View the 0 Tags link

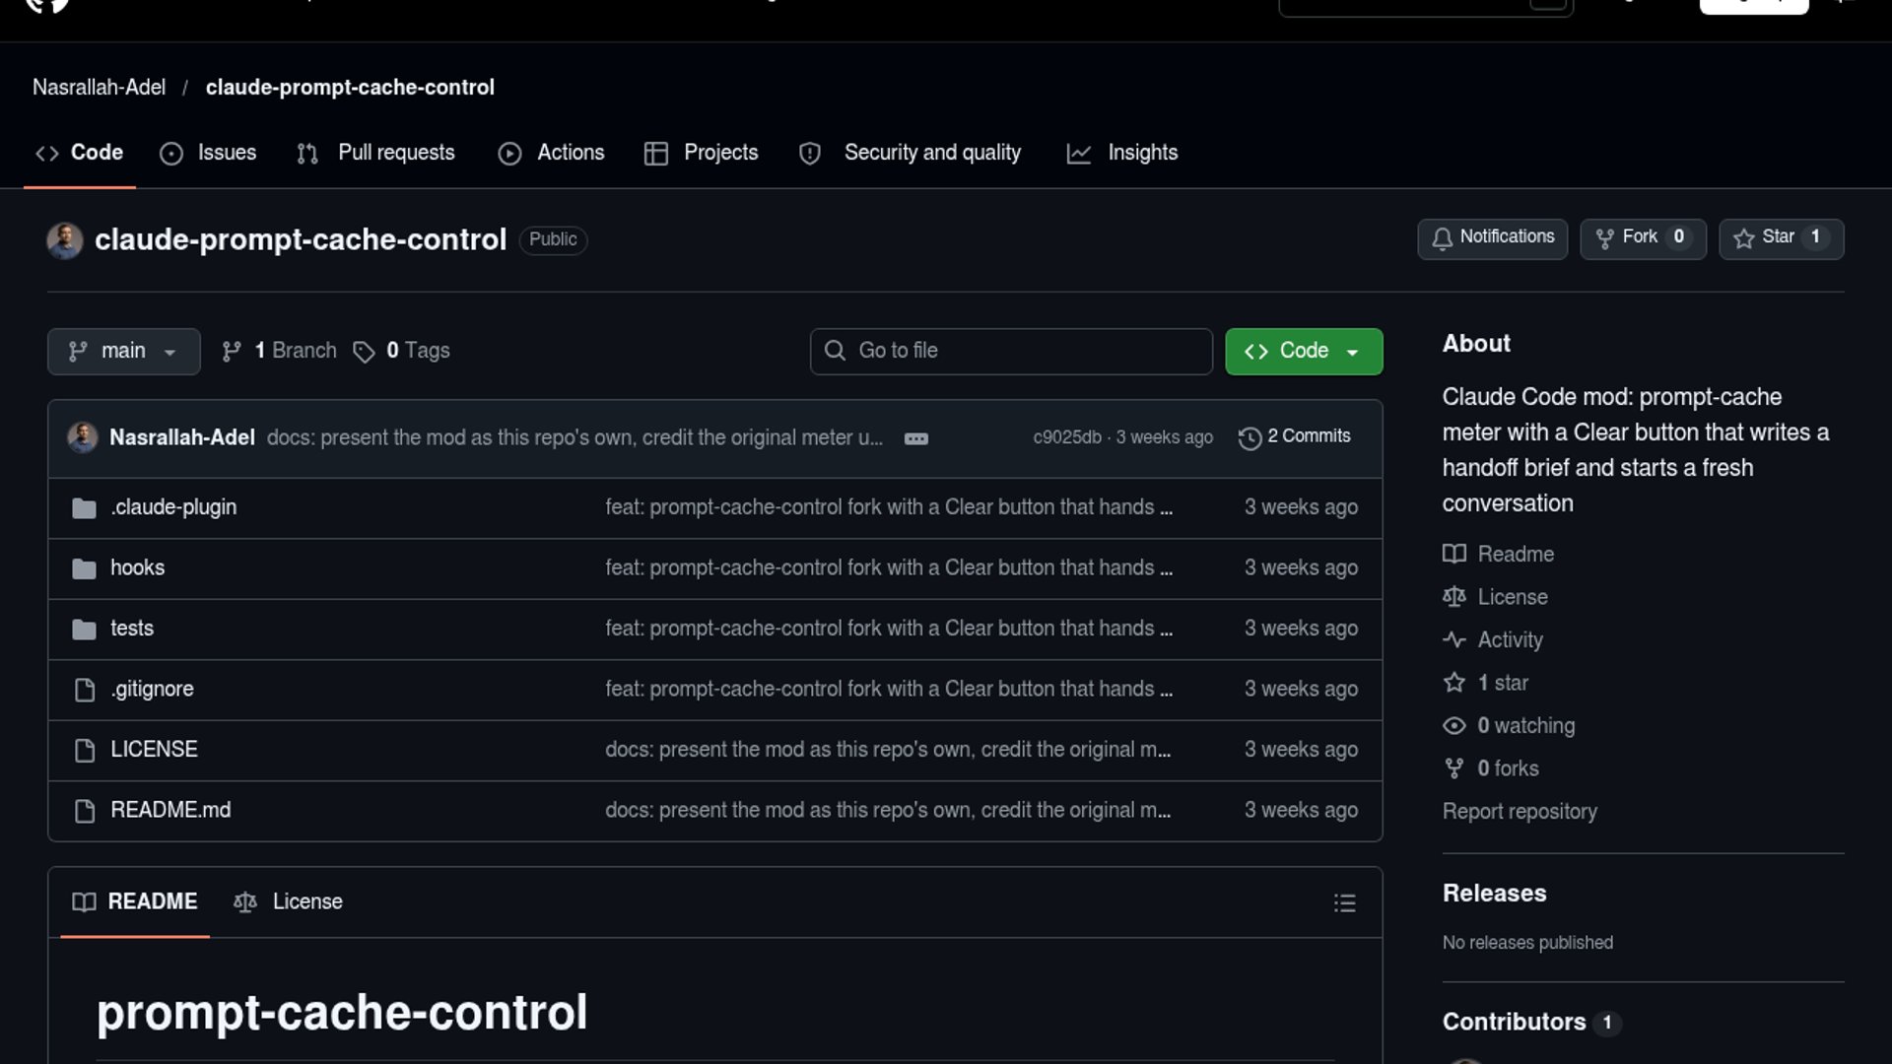click(x=402, y=351)
